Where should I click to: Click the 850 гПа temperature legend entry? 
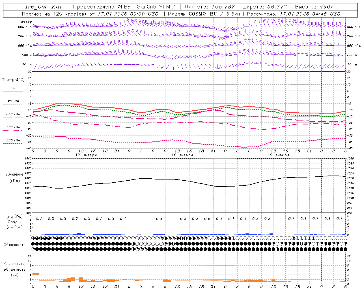point(13,115)
